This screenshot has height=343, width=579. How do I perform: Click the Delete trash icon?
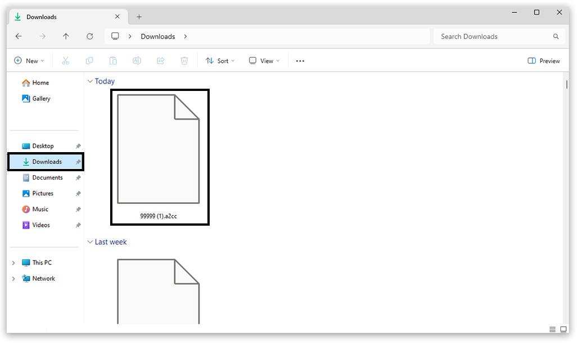(x=184, y=61)
